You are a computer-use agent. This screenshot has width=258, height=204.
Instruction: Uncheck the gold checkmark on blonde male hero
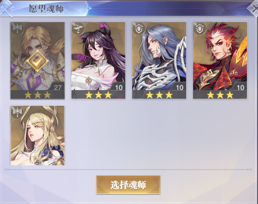point(37,61)
